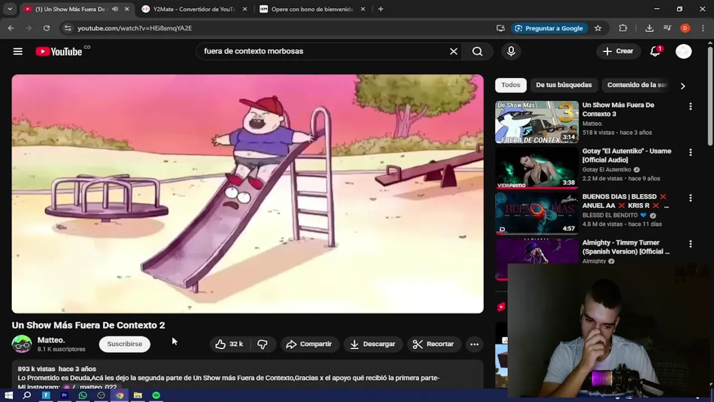Open options menu for Fuera De Contexto 3
The image size is (714, 402).
(x=691, y=106)
